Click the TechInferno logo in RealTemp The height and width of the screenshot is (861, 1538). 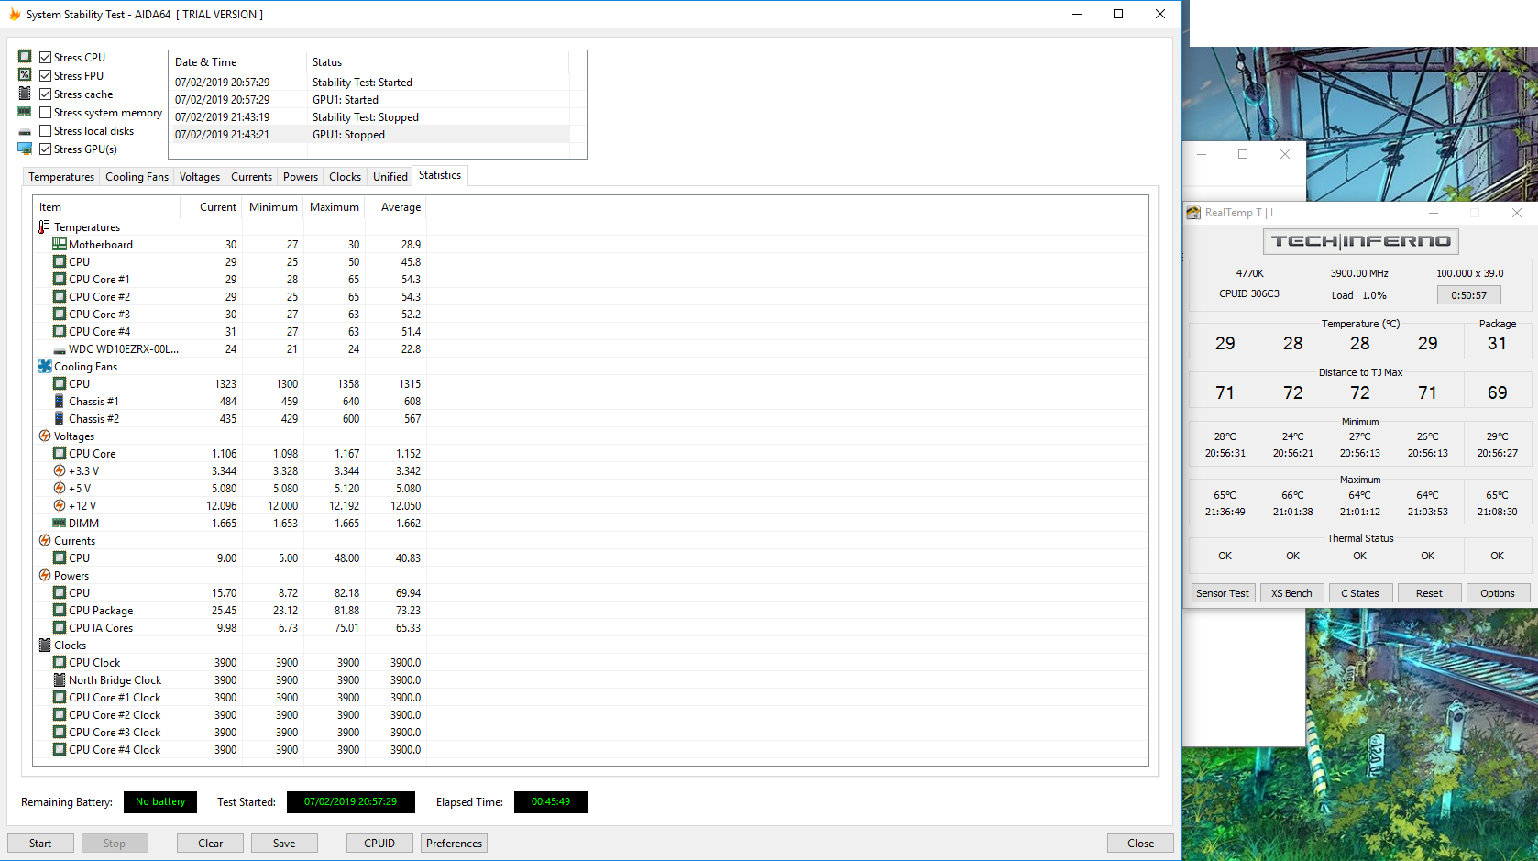[1360, 241]
